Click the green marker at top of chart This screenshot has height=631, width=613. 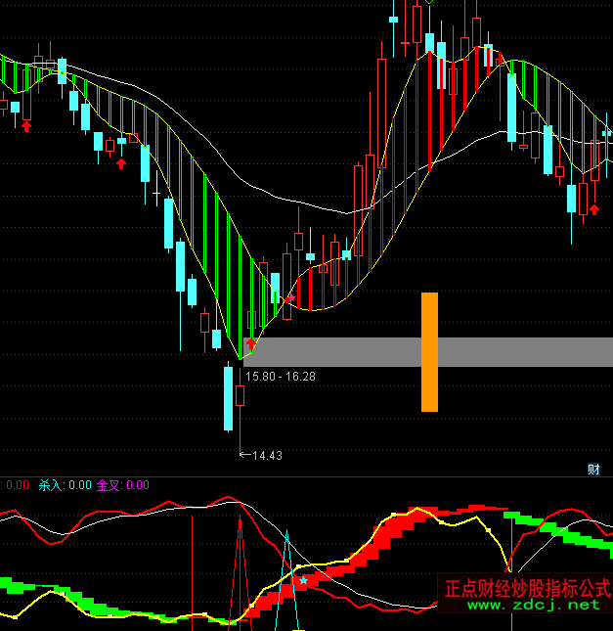(x=427, y=2)
